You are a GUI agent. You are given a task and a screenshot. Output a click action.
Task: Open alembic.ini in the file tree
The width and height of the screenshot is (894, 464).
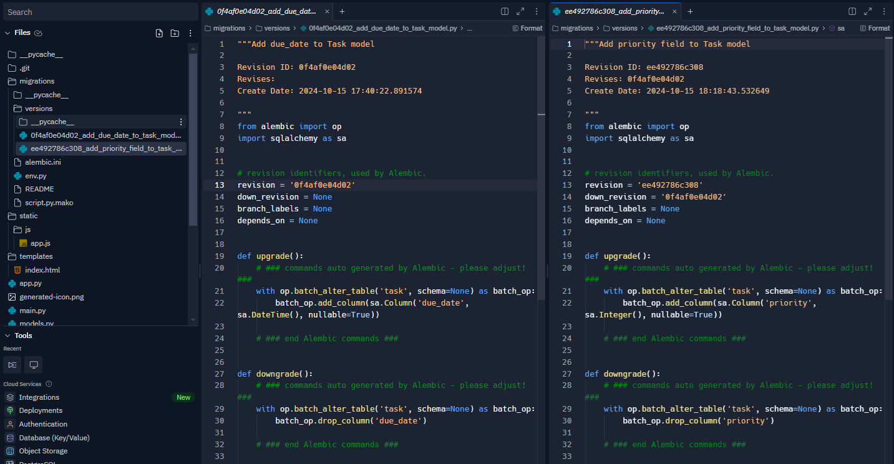(x=42, y=162)
